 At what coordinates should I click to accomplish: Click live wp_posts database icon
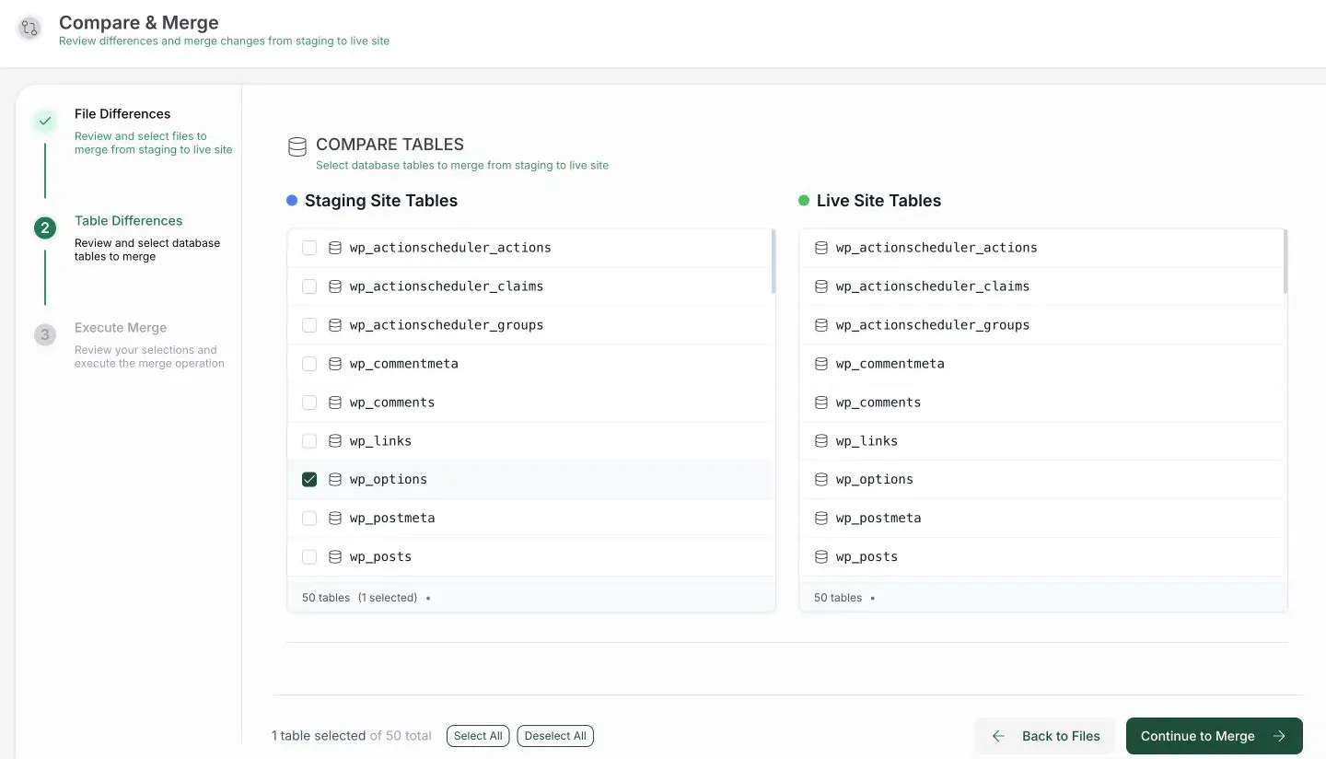point(821,557)
